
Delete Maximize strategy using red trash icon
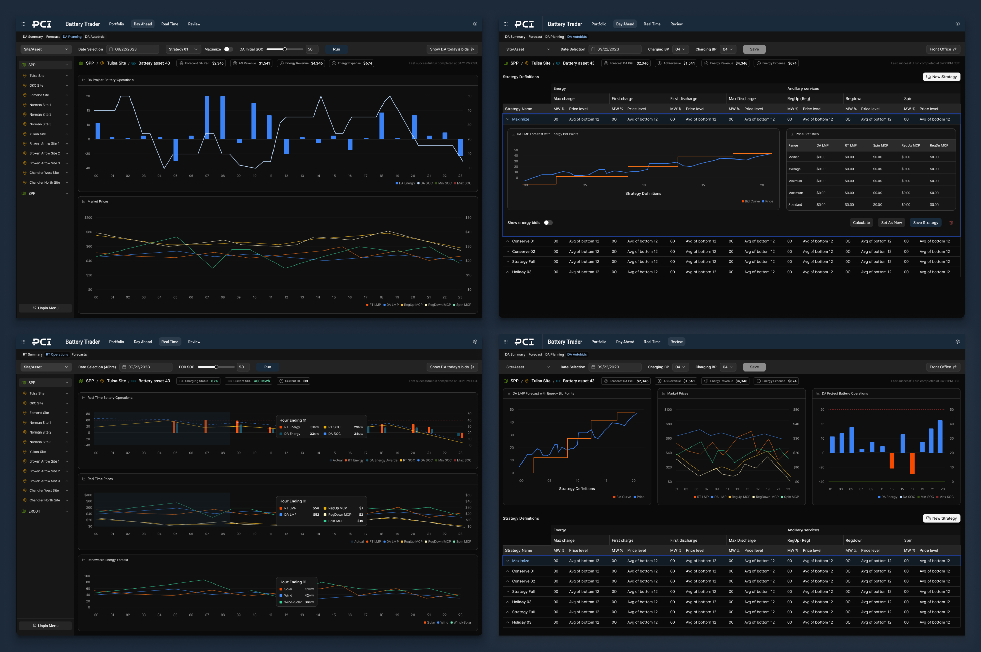(951, 223)
